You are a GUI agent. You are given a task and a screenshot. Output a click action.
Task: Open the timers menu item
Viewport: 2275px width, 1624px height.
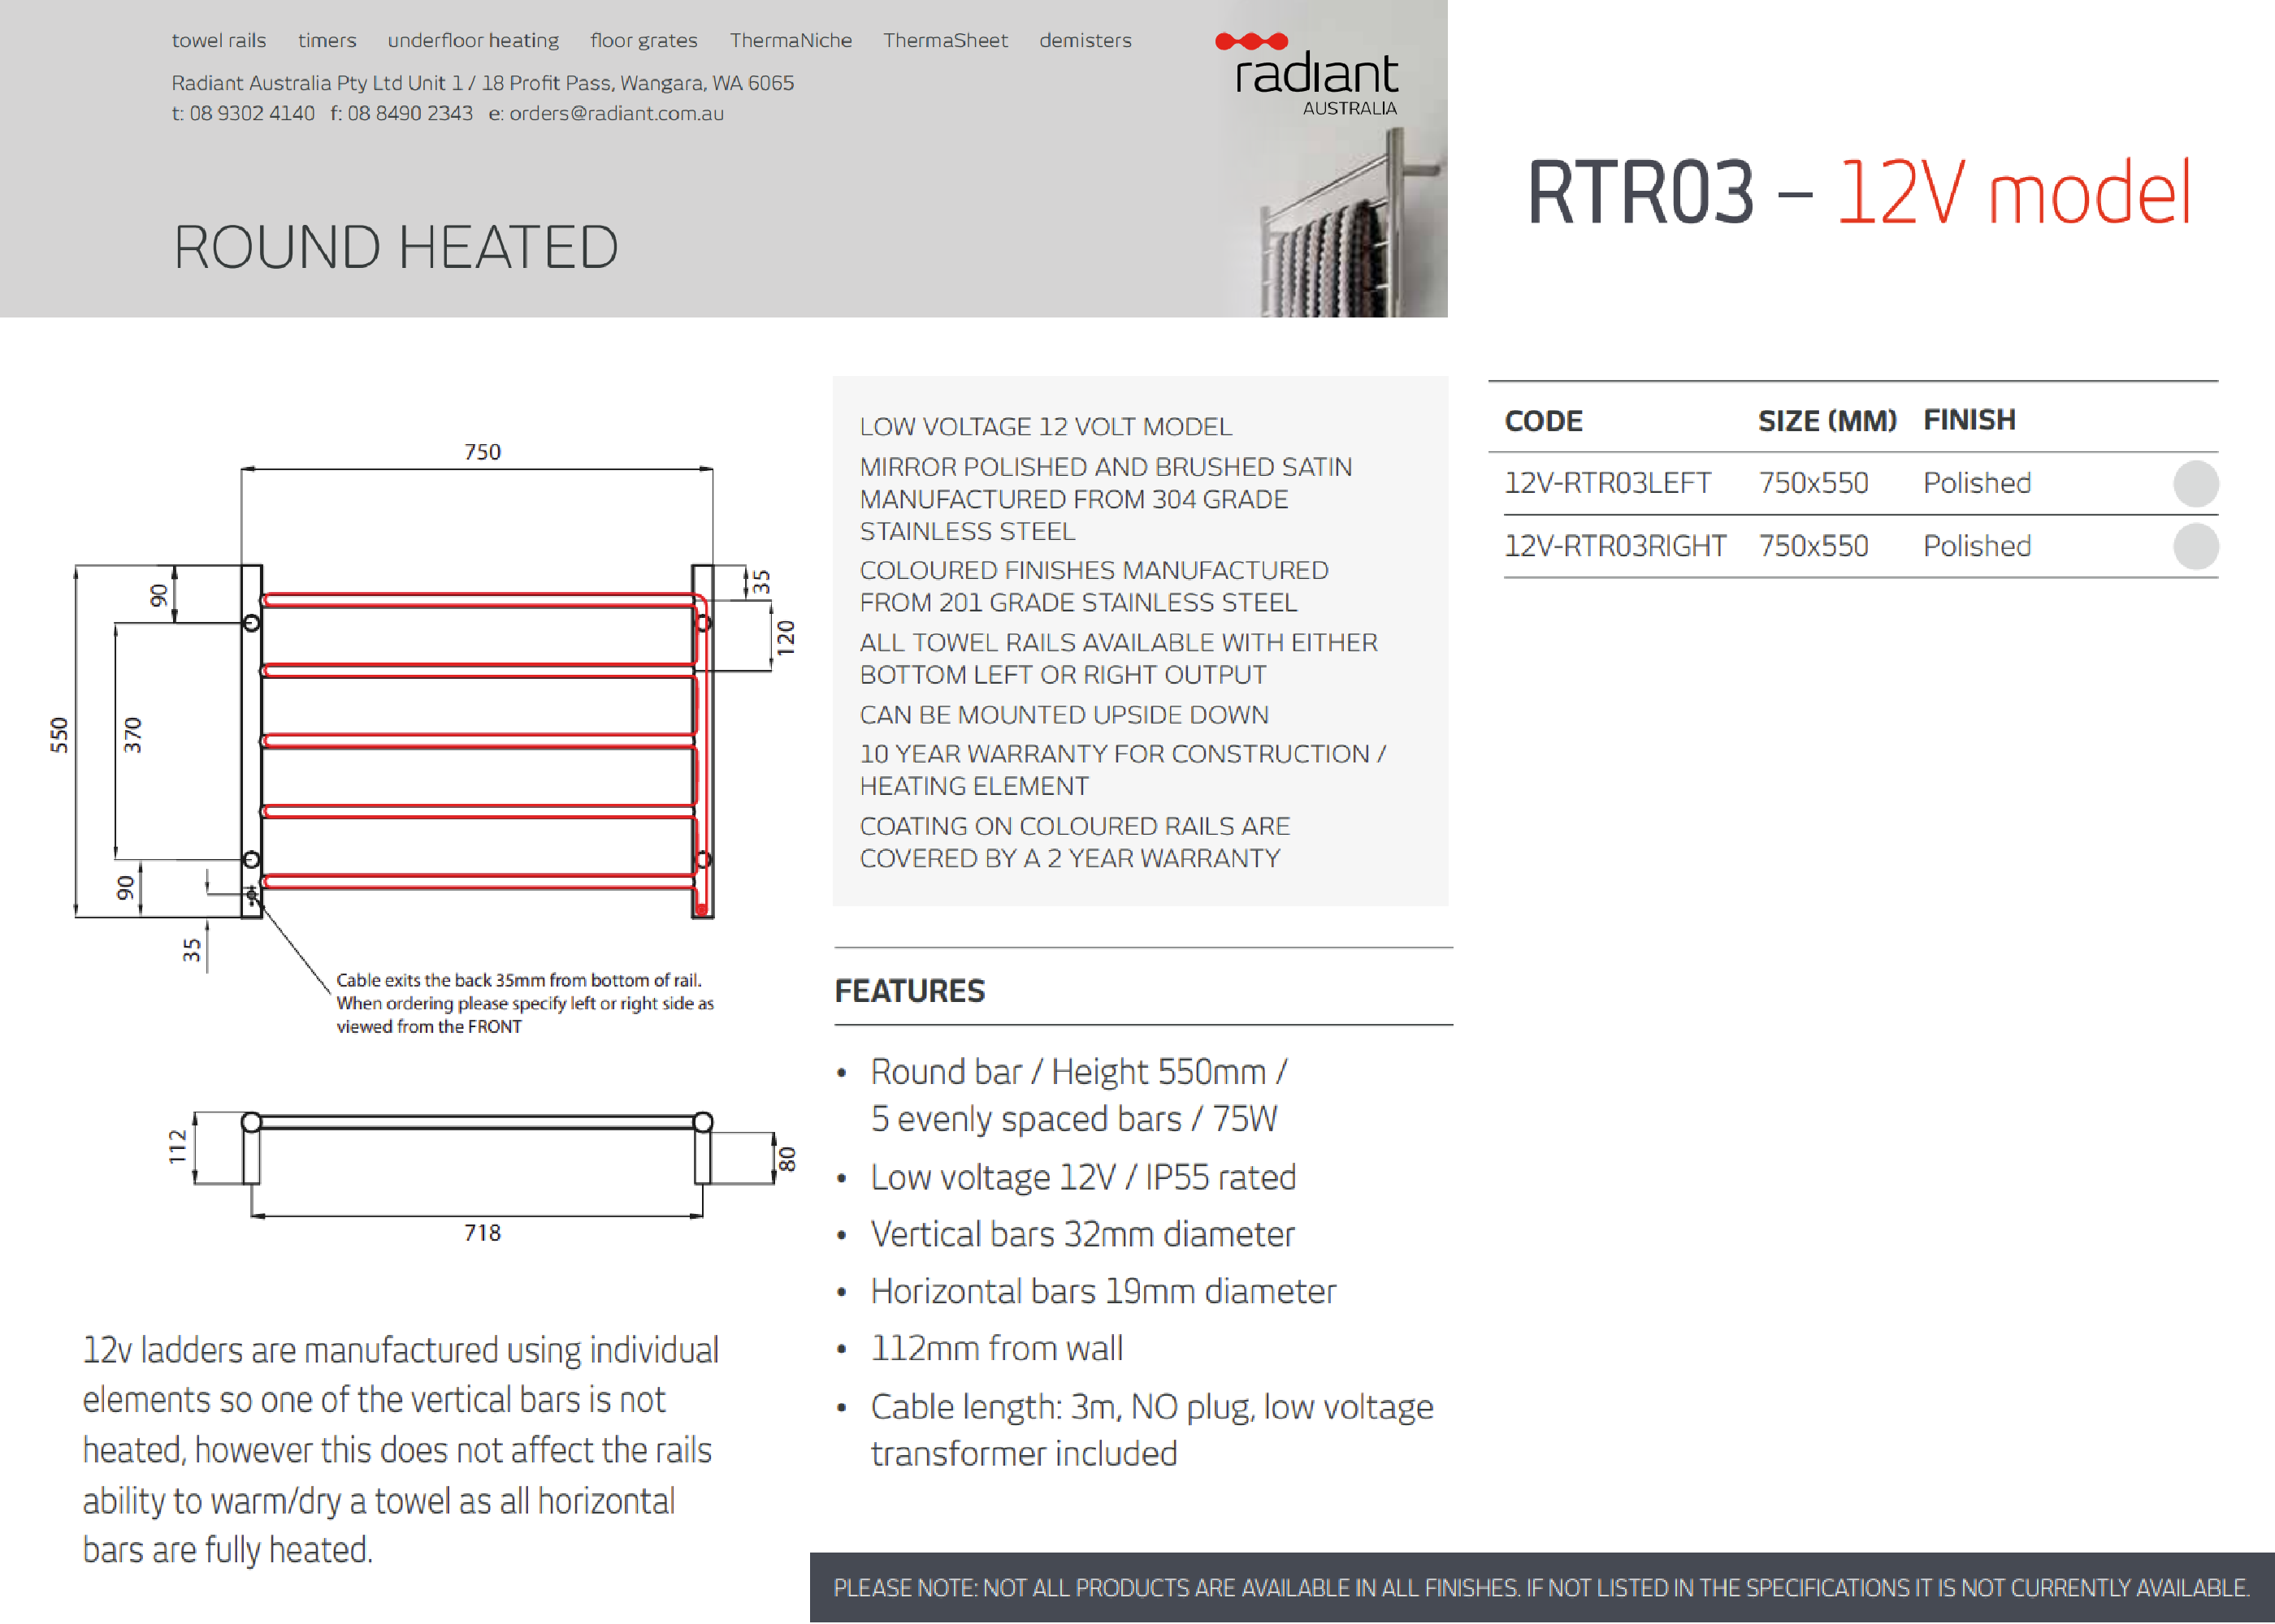coord(326,41)
